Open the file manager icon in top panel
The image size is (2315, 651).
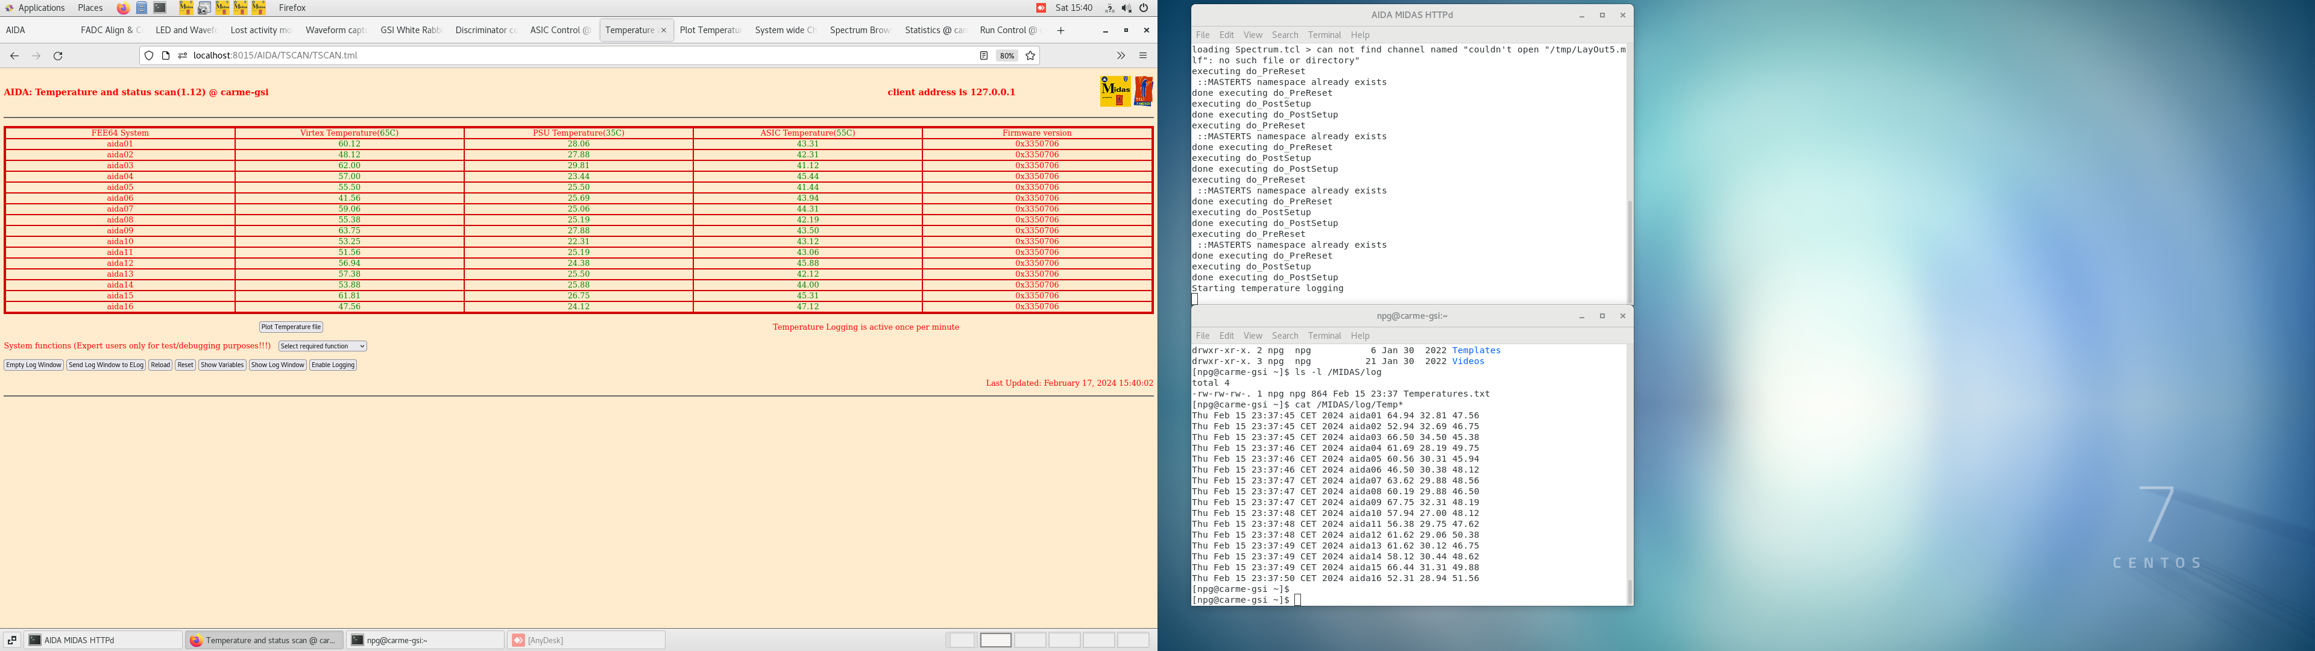click(142, 7)
